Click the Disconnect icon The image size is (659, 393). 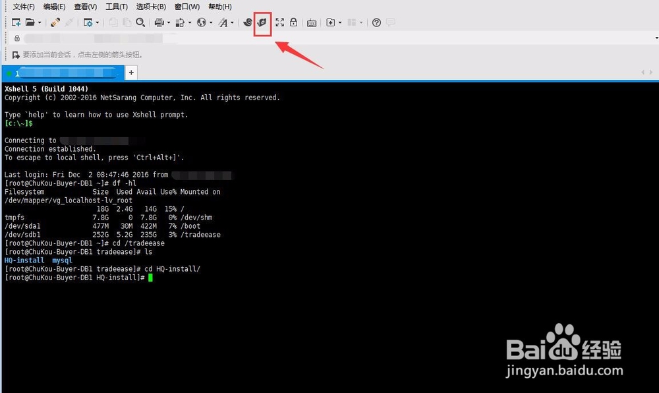point(69,22)
